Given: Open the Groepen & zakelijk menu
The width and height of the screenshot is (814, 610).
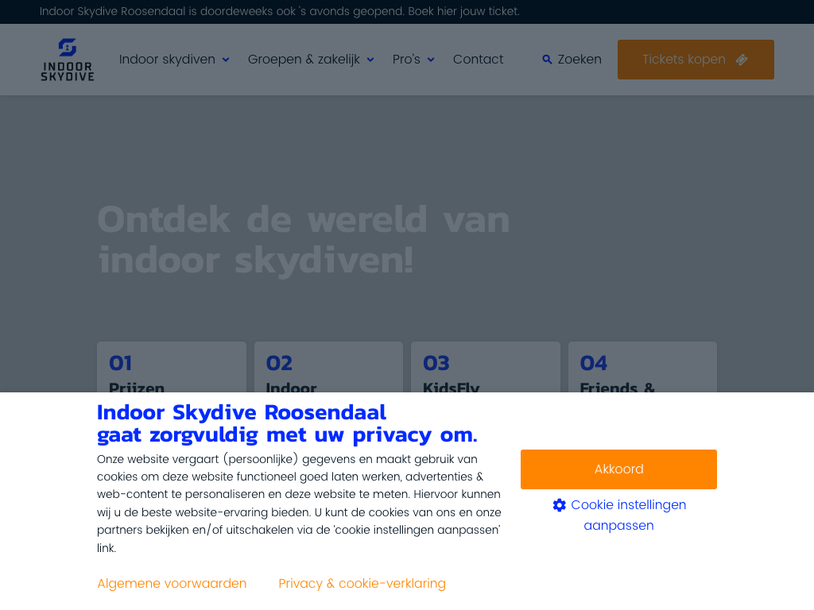Looking at the screenshot, I should [x=304, y=60].
